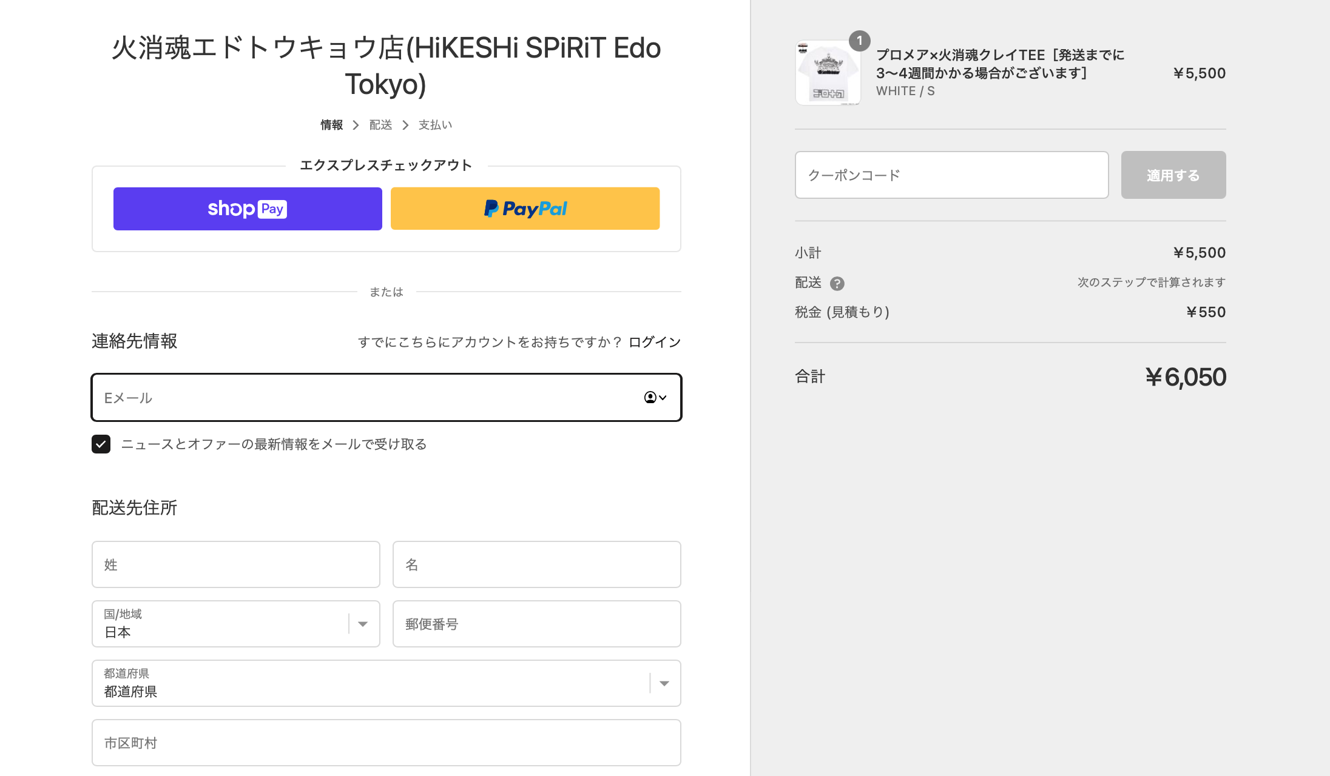The width and height of the screenshot is (1330, 776).
Task: Open the shipping cost tooltip
Action: click(x=837, y=283)
